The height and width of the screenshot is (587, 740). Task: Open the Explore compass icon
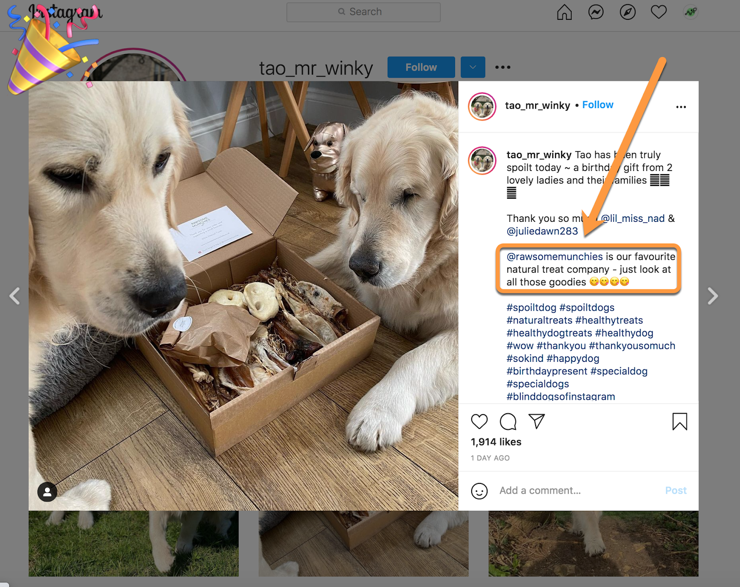628,12
